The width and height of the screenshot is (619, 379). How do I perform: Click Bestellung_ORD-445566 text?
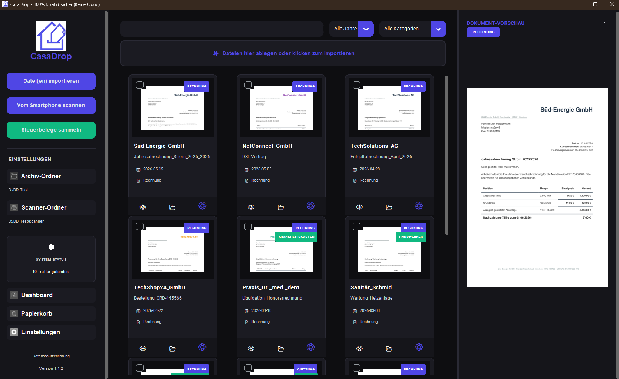click(x=158, y=298)
